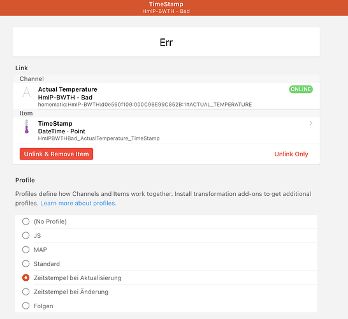Click the TimeStamp title in header bar

coord(166,4)
